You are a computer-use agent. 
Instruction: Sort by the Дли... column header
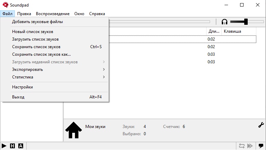(x=214, y=31)
